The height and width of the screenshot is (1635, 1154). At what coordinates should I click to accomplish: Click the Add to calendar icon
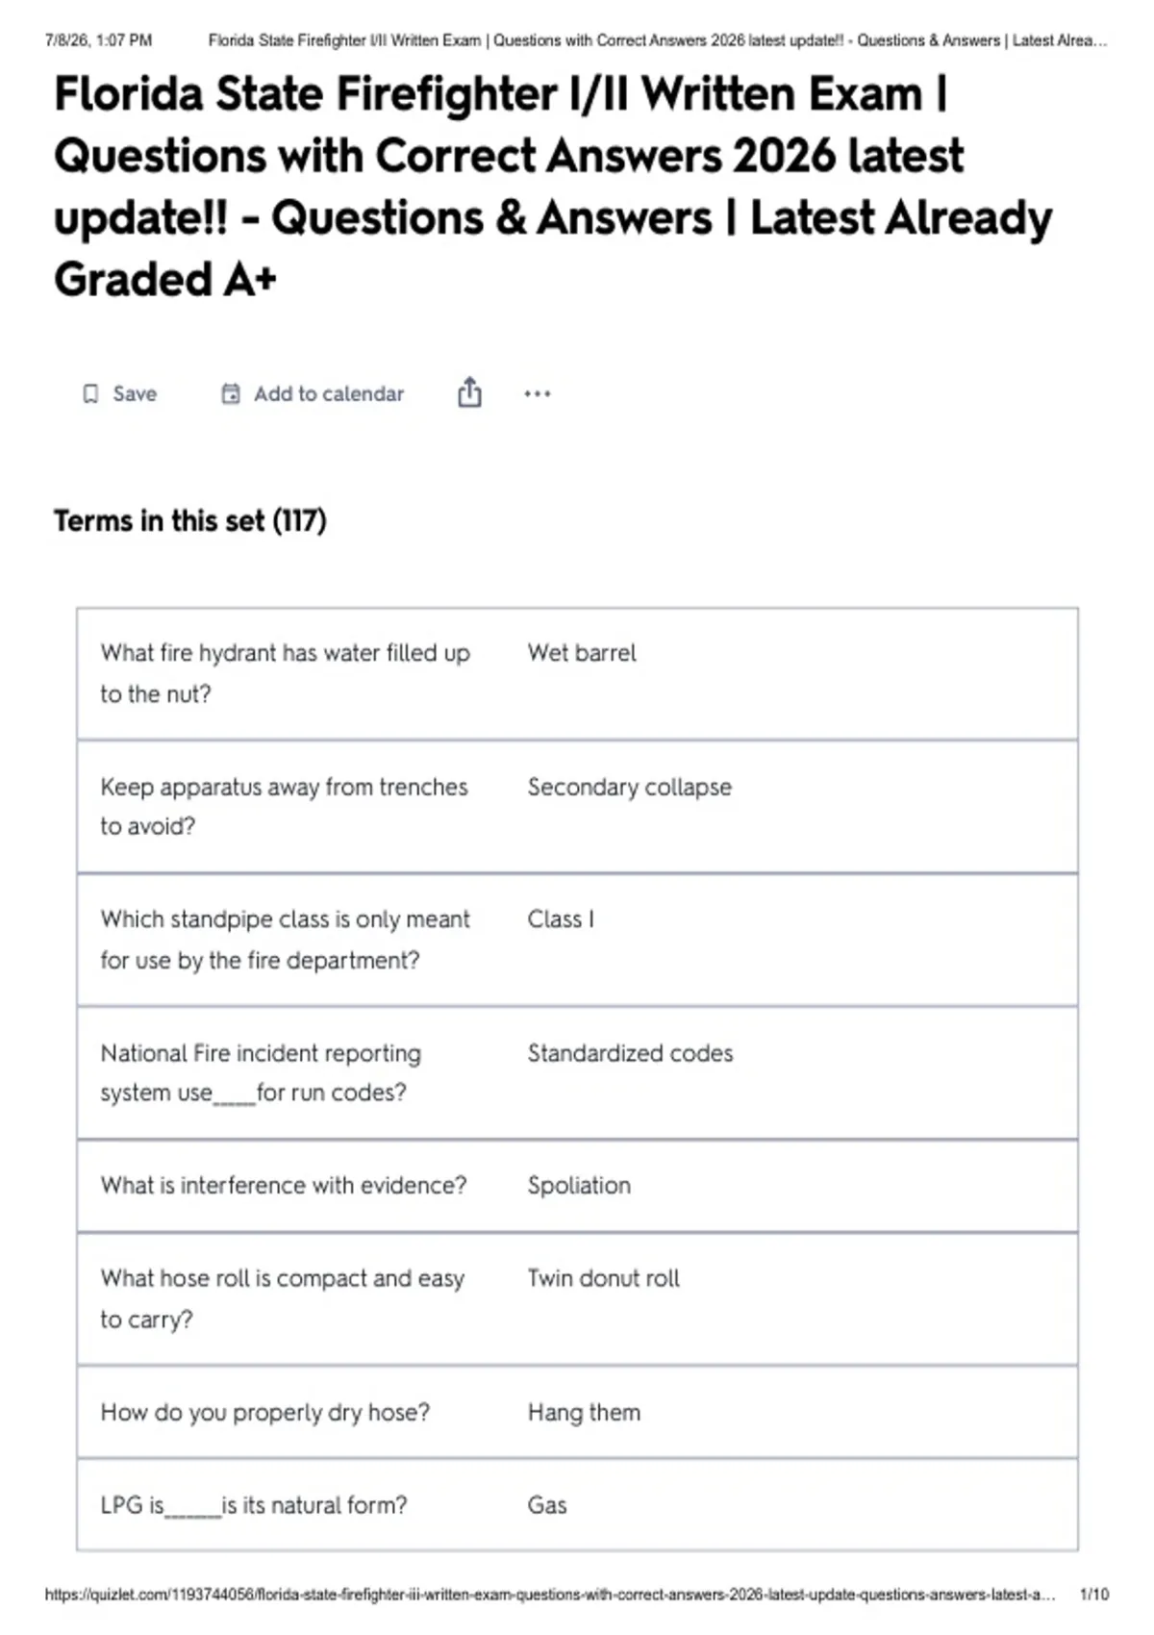231,394
